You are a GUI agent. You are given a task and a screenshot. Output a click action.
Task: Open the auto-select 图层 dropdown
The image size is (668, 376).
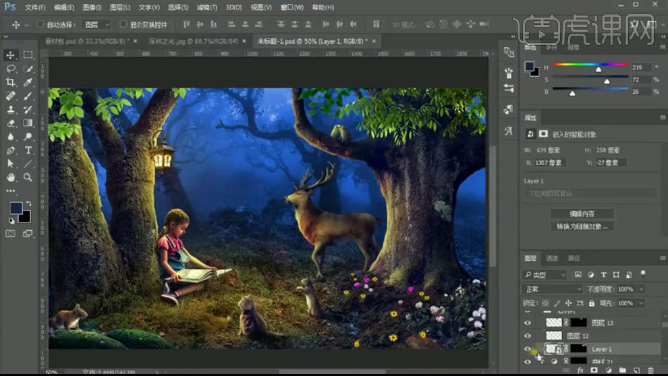pos(96,25)
